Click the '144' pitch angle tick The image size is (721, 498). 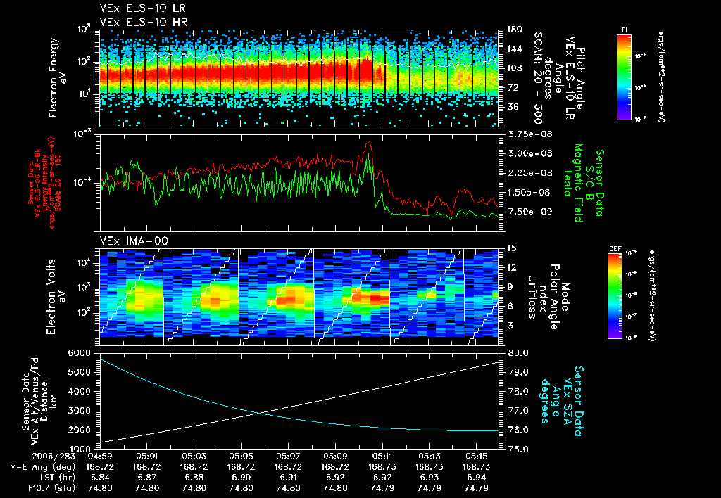tap(514, 49)
